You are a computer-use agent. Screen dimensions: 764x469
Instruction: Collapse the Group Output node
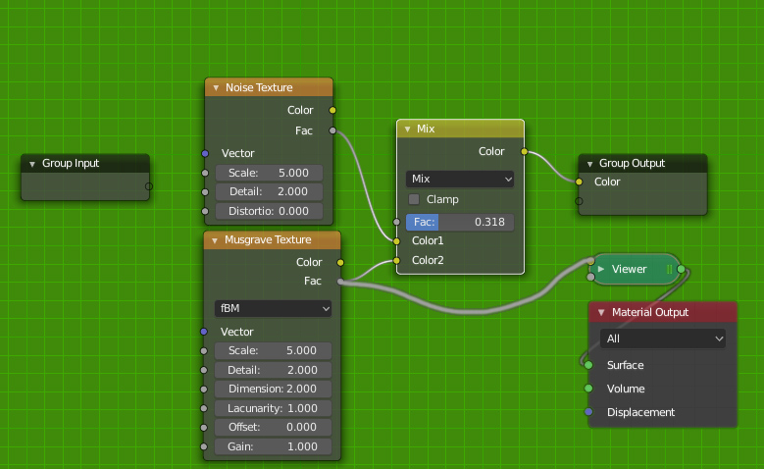click(x=589, y=164)
